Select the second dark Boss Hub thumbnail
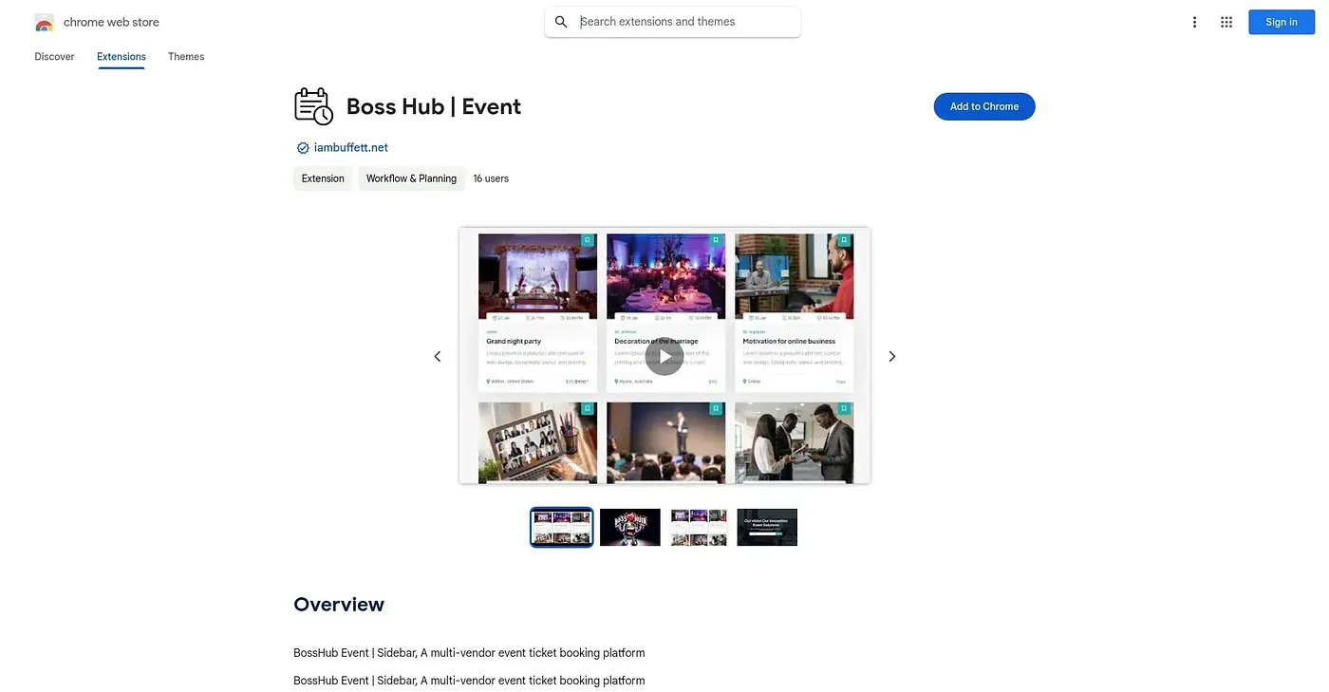Image resolution: width=1329 pixels, height=692 pixels. [x=630, y=527]
